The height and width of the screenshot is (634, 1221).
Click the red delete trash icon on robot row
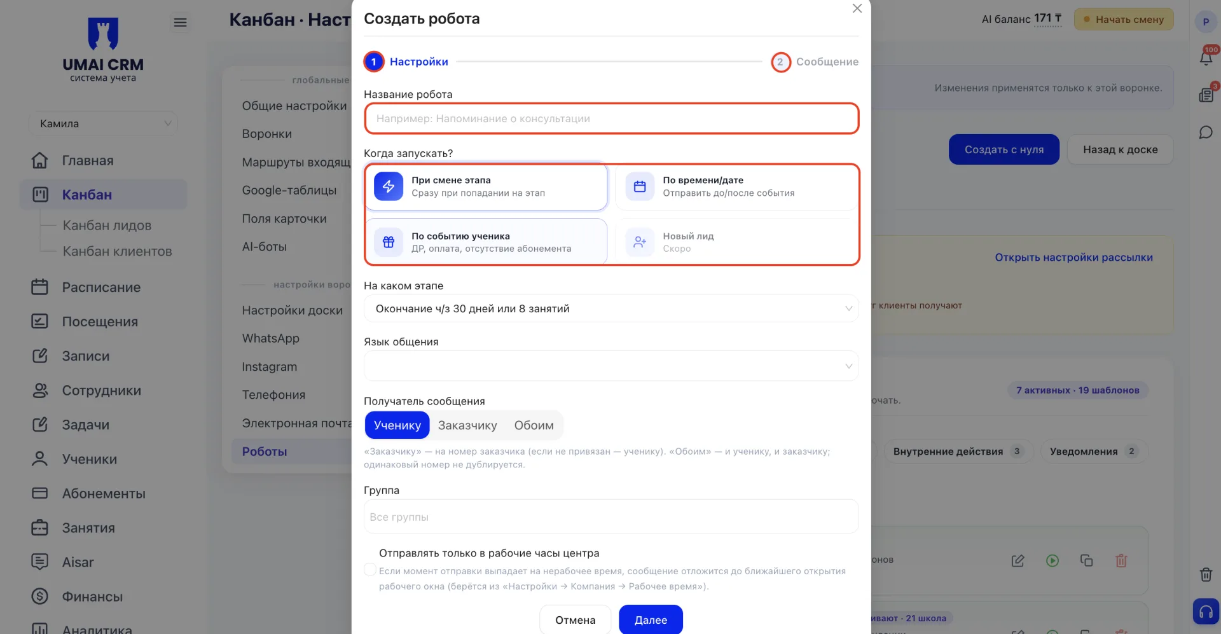[x=1121, y=560]
